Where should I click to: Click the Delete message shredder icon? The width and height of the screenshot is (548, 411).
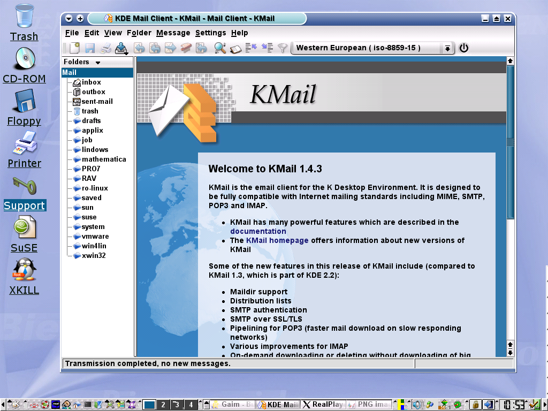coord(186,48)
